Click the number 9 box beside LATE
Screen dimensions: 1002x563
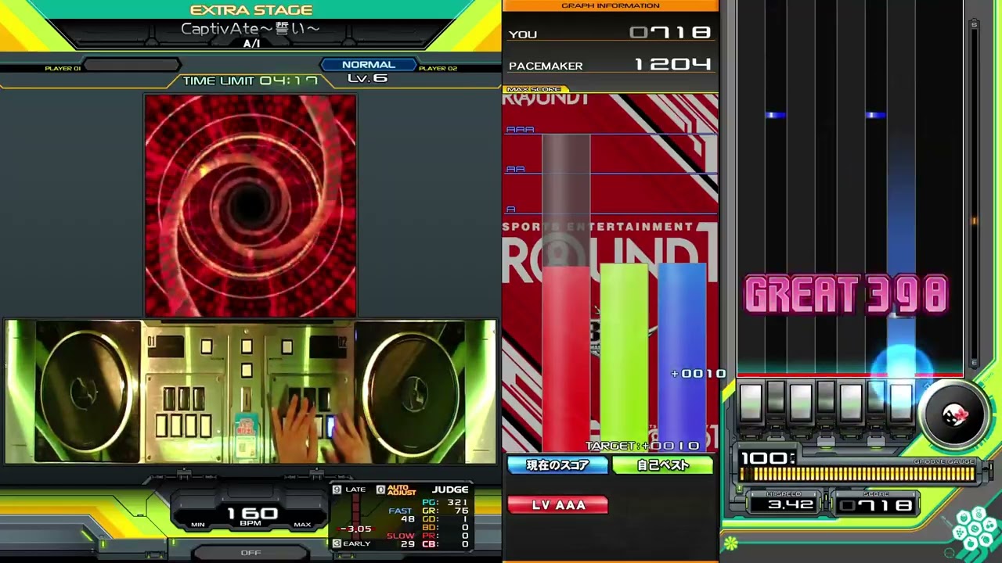click(337, 489)
